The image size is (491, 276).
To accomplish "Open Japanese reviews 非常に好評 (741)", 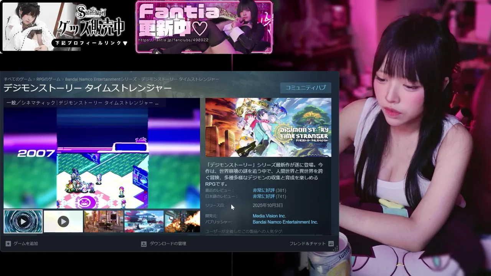I will (269, 197).
